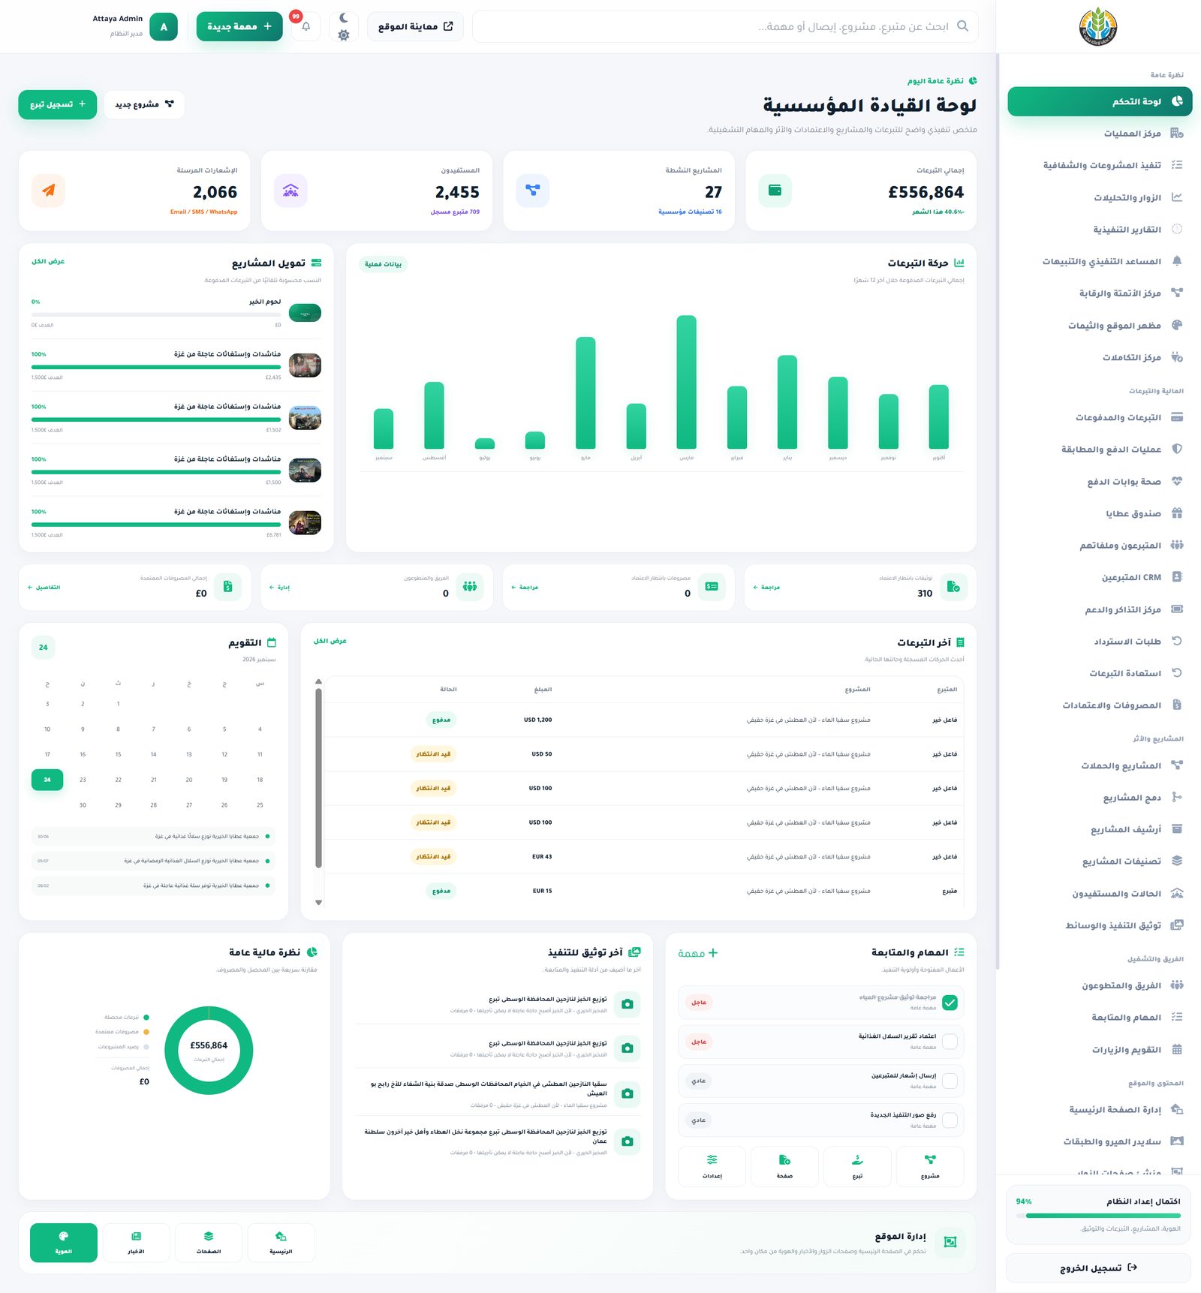Screen dimensions: 1201x1293
Task: Check the task إرسال إشعار للمتبرعين
Action: click(x=950, y=1081)
